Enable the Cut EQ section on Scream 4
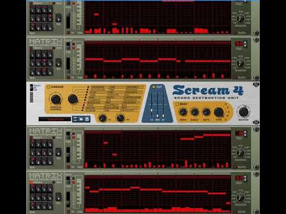 pyautogui.click(x=154, y=87)
